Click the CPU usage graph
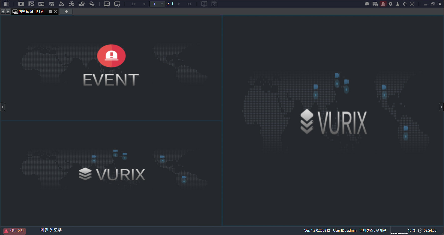444x235 pixels. click(x=399, y=231)
